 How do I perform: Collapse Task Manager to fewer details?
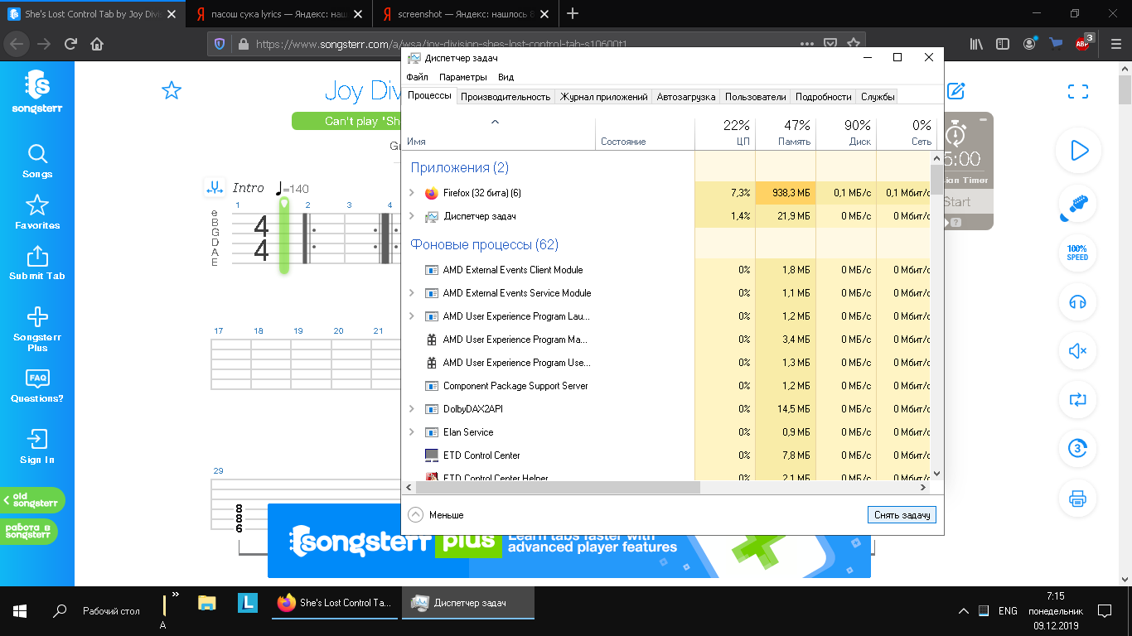tap(437, 515)
